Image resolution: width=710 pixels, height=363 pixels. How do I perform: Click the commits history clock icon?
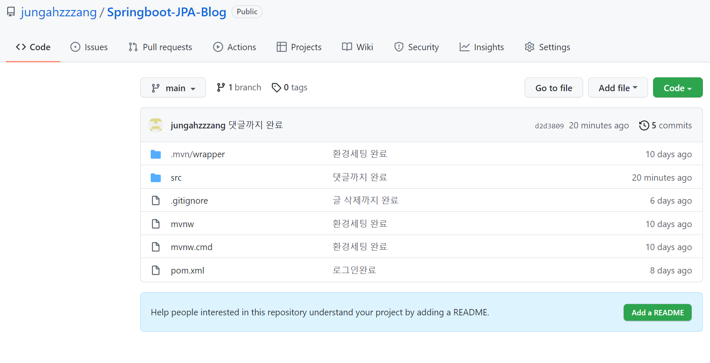pyautogui.click(x=644, y=125)
